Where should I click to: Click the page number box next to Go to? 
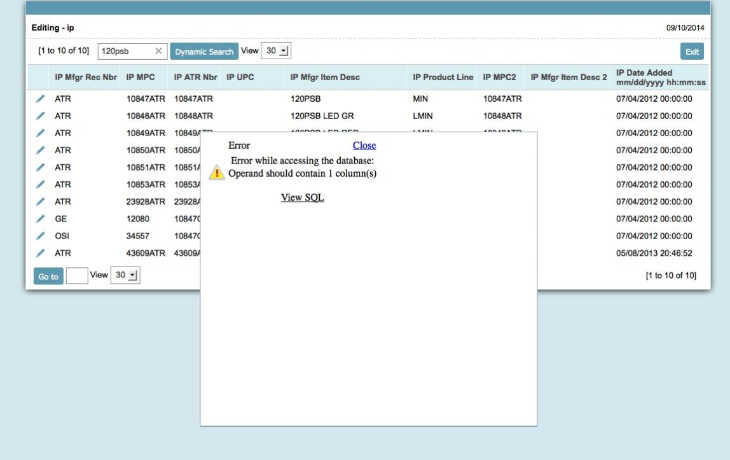click(x=78, y=274)
